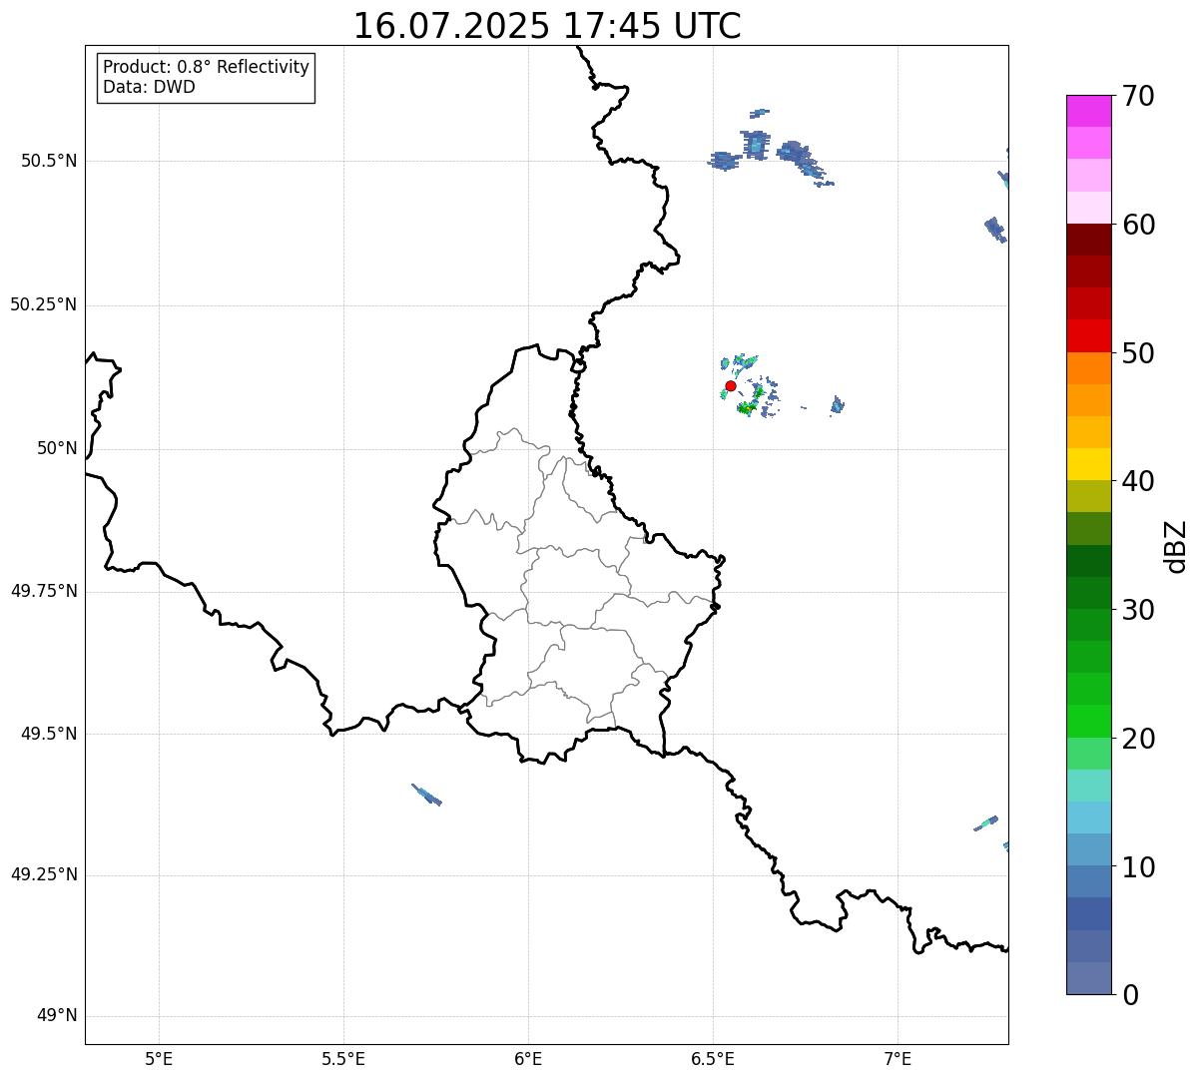Click the yellow 40 dBZ colorbar swatch
Viewport: 1200px width, 1079px height.
click(1089, 464)
